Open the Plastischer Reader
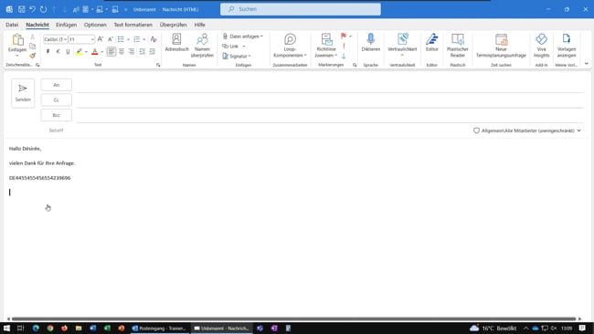 pyautogui.click(x=458, y=46)
